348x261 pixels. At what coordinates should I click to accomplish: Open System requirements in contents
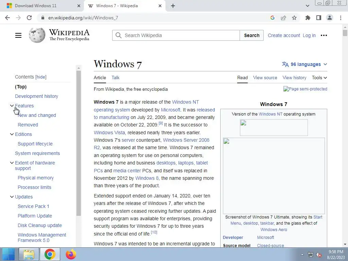37,153
